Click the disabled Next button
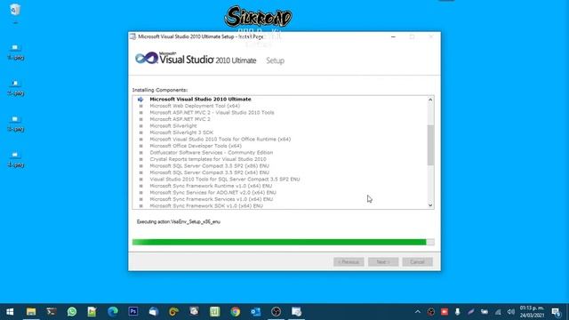Image resolution: width=569 pixels, height=320 pixels. click(383, 262)
